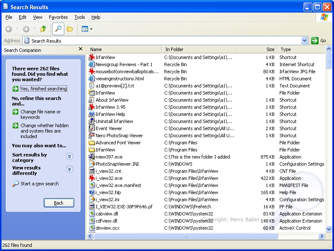Select a1@preview[2].txt file icon
The height and width of the screenshot is (251, 334).
(92, 86)
